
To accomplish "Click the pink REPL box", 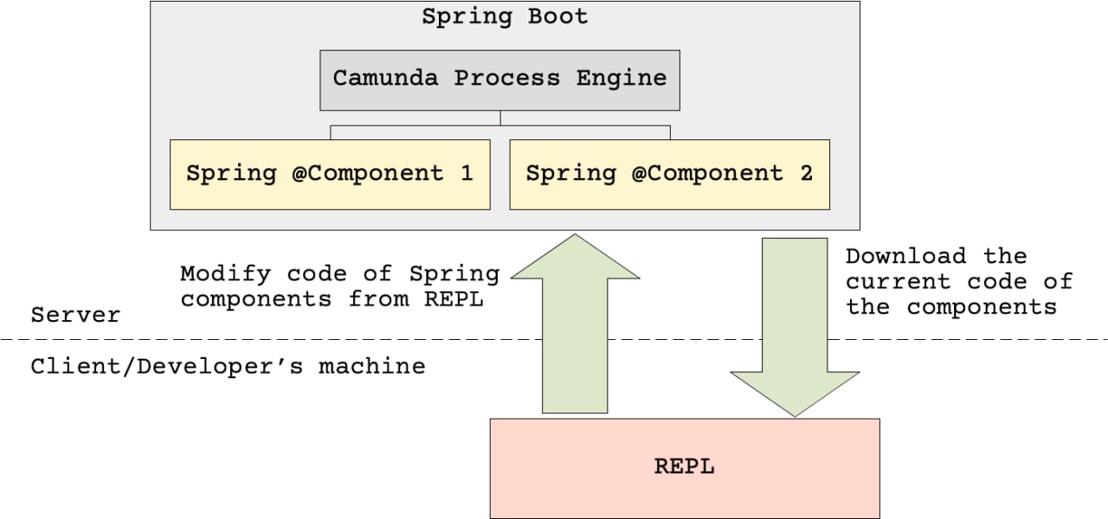I will pos(685,468).
